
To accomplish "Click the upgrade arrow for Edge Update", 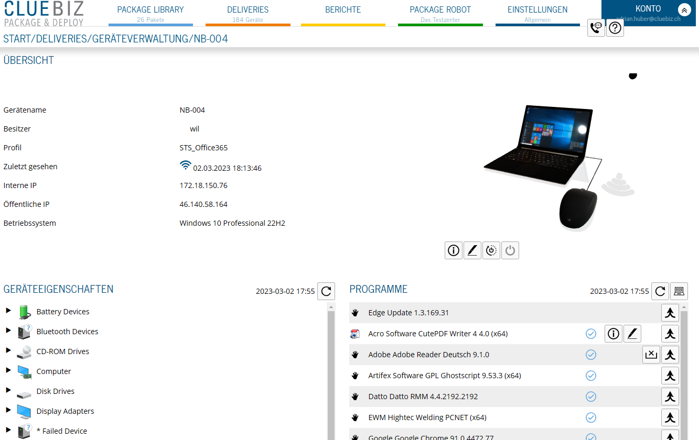I will pyautogui.click(x=670, y=313).
